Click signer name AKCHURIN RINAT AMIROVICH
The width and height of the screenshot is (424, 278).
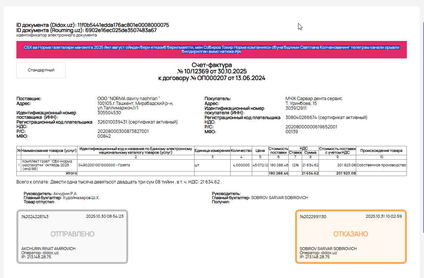point(48,249)
